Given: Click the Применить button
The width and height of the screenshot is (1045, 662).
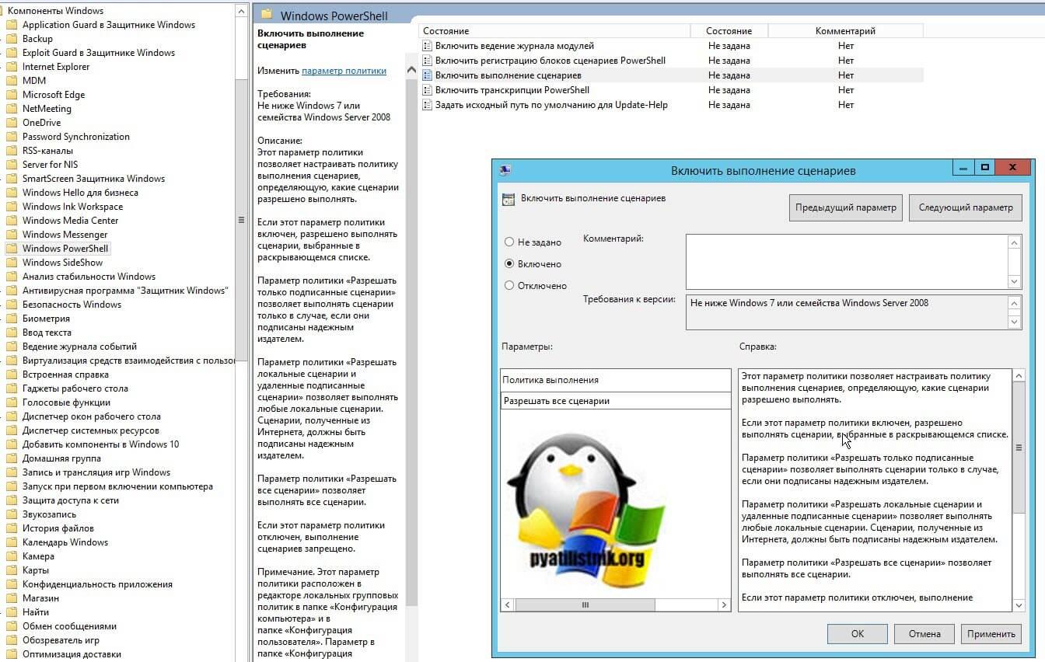Looking at the screenshot, I should (x=991, y=633).
